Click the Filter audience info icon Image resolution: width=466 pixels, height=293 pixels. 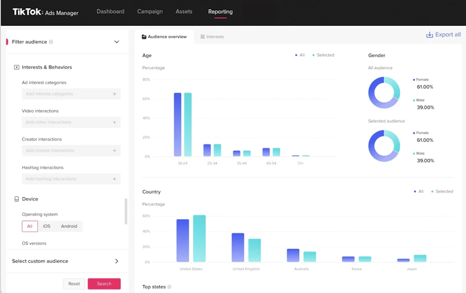51,42
